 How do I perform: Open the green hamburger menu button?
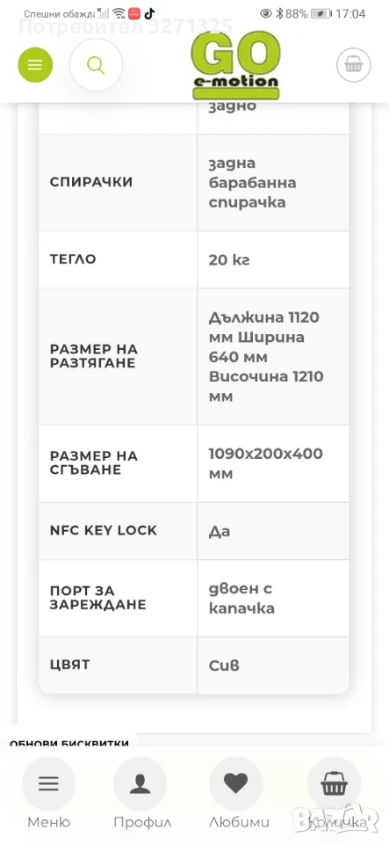pyautogui.click(x=35, y=65)
